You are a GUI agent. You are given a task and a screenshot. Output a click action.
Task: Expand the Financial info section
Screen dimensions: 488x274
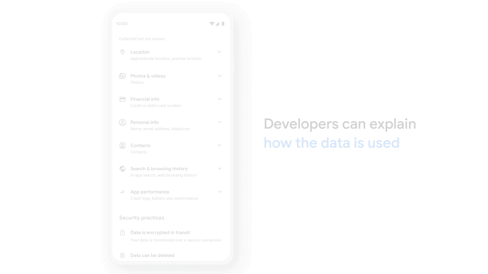(220, 99)
